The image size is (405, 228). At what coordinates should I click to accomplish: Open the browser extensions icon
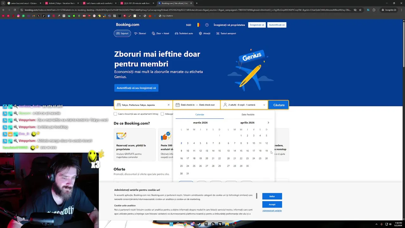click(374, 10)
